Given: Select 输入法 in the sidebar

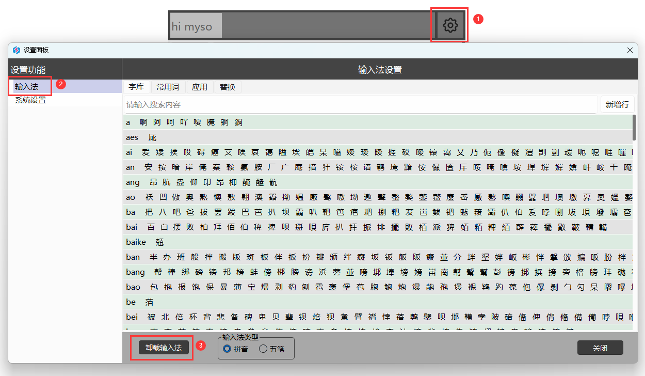Looking at the screenshot, I should (x=27, y=86).
